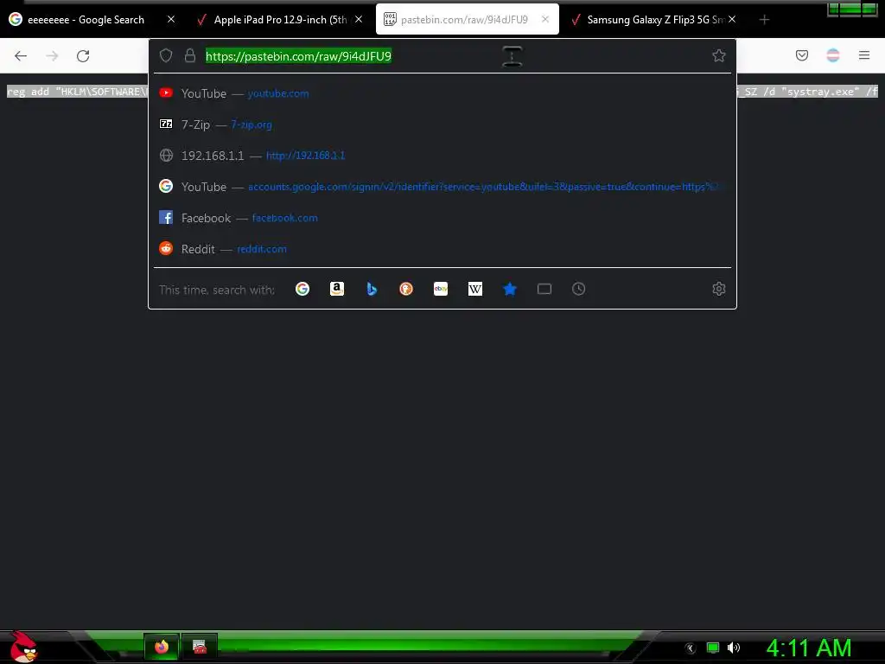Click the Firefox taskbar button
The image size is (885, 664).
click(x=162, y=647)
